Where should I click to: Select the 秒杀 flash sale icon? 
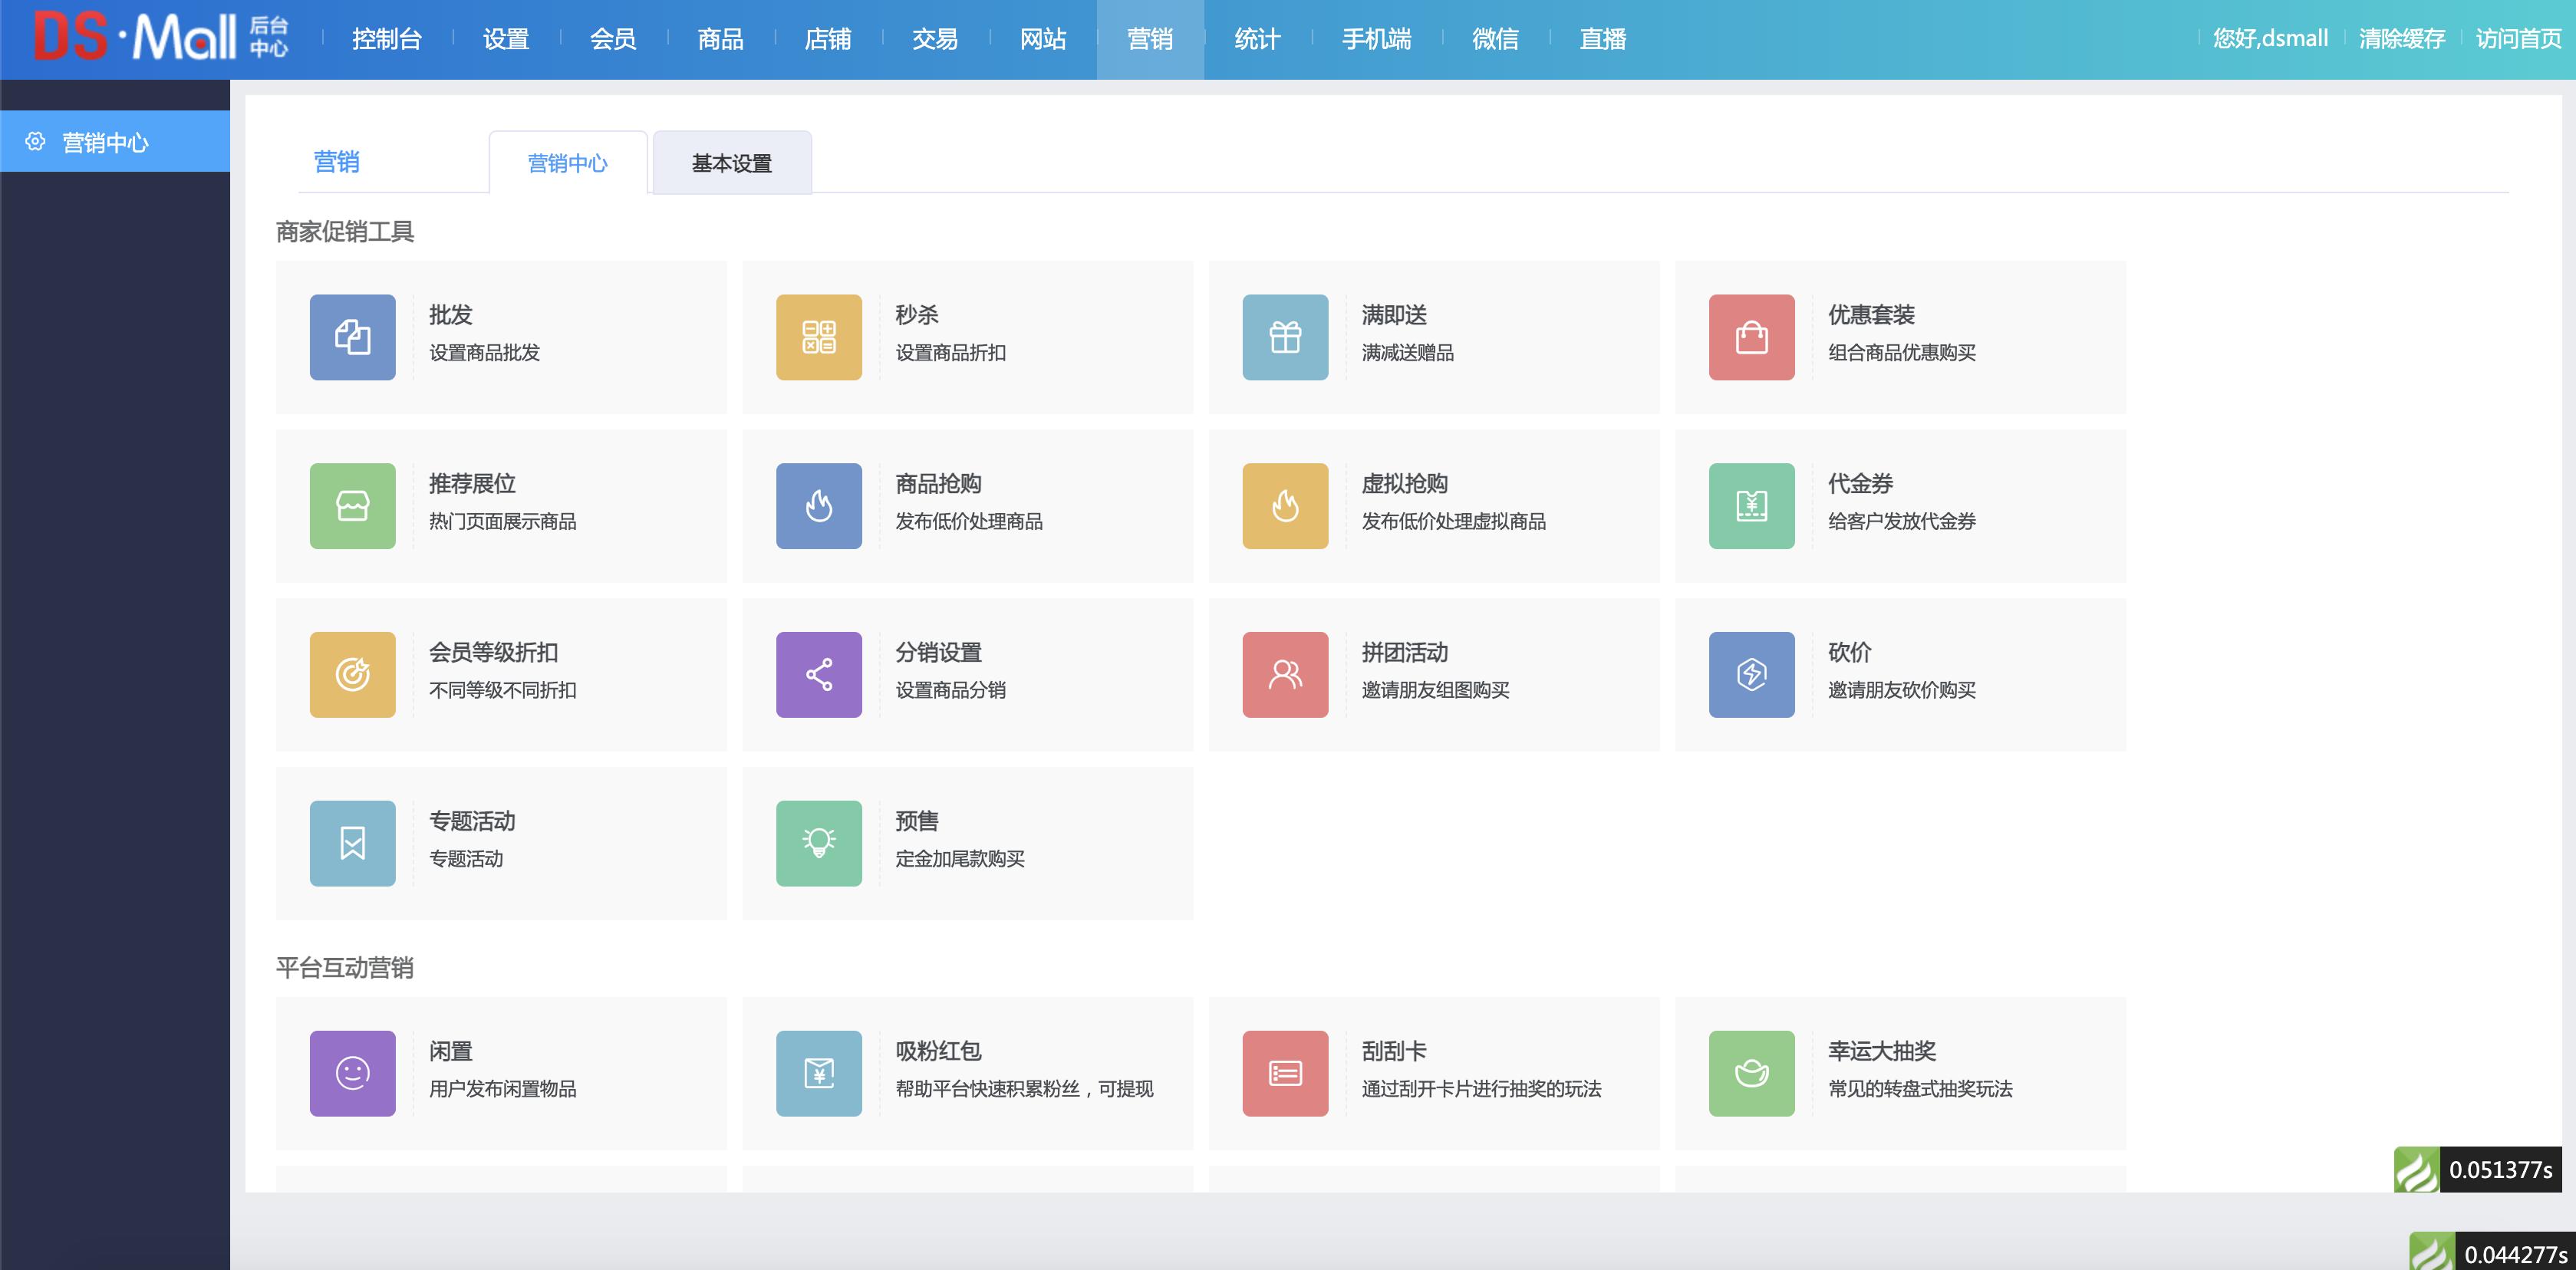[818, 337]
